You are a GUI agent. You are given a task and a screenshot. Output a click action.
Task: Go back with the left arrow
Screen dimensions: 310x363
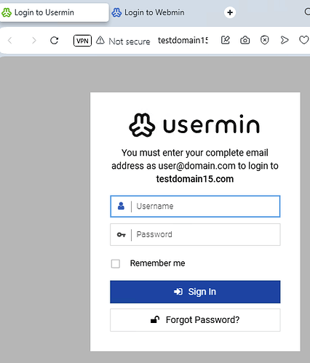[10, 40]
